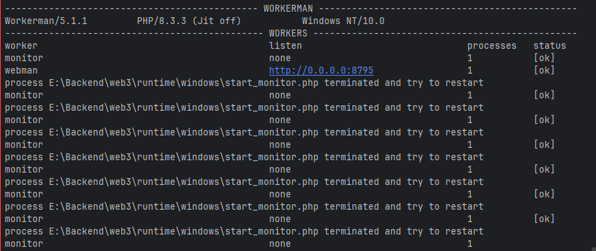This screenshot has height=251, width=596.
Task: Click the PHP/8.3.3 (Jit off) text
Action: point(189,21)
